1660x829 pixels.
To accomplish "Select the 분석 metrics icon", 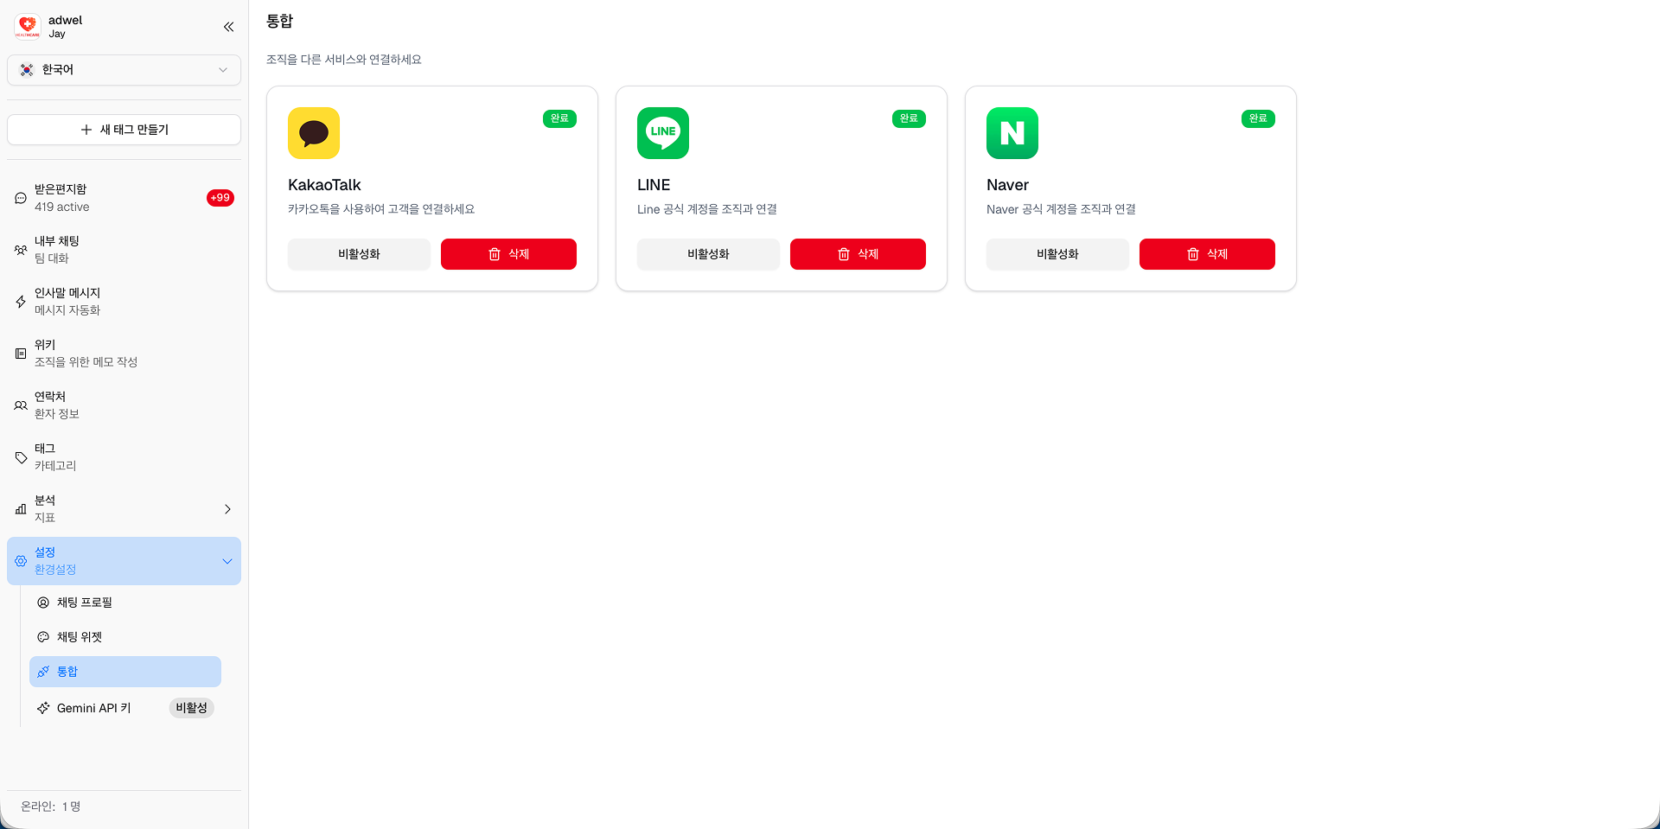I will (x=20, y=509).
